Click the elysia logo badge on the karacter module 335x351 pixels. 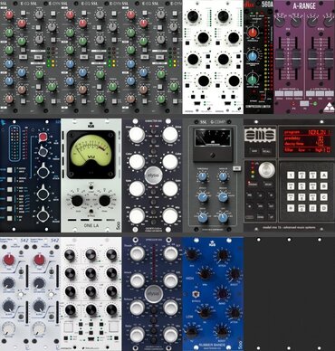(x=151, y=175)
